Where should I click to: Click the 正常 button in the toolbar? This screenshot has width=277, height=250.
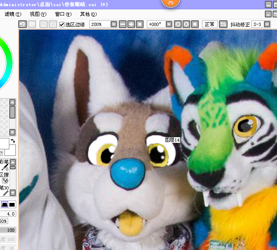(210, 24)
